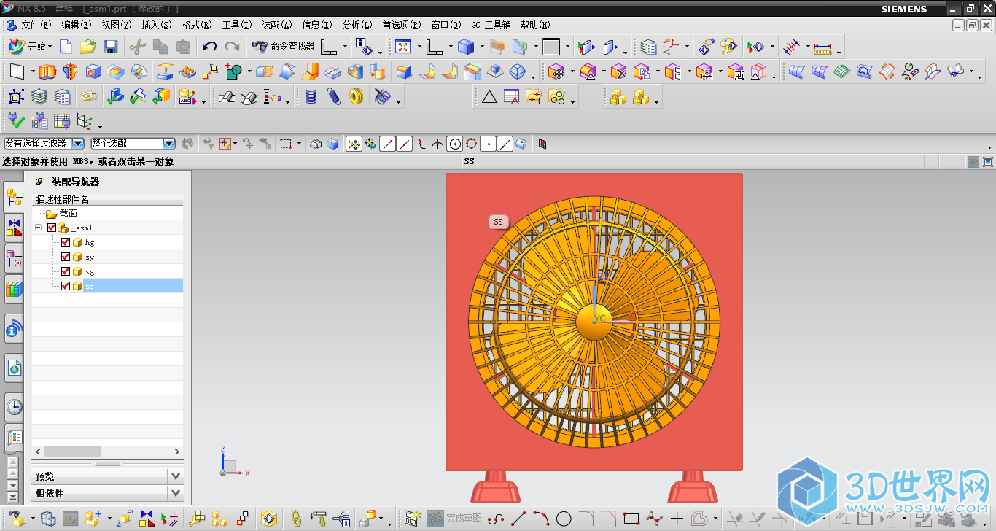Click the Redo arrow icon

(232, 47)
